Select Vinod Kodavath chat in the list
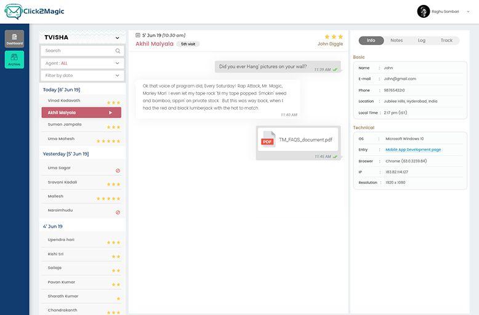The width and height of the screenshot is (479, 315). click(x=81, y=101)
